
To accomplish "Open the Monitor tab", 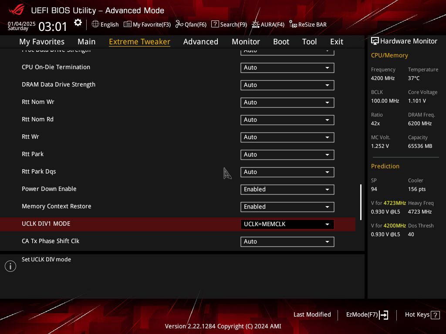I will pos(246,42).
